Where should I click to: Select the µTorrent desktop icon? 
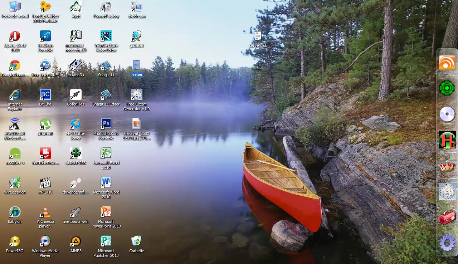(x=45, y=124)
